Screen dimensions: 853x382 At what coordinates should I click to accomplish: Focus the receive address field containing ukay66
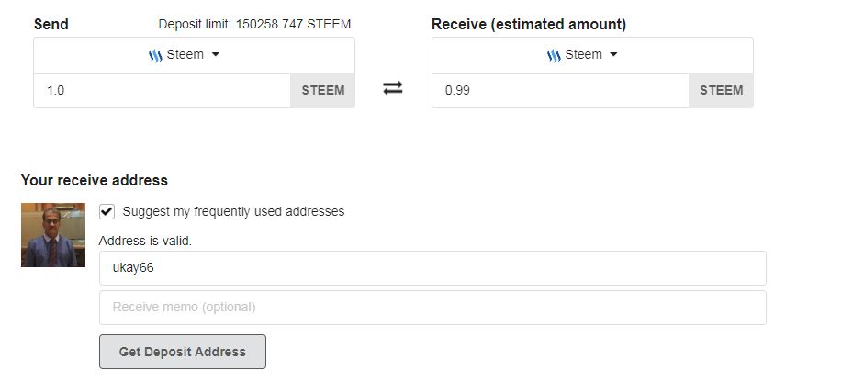tap(432, 268)
